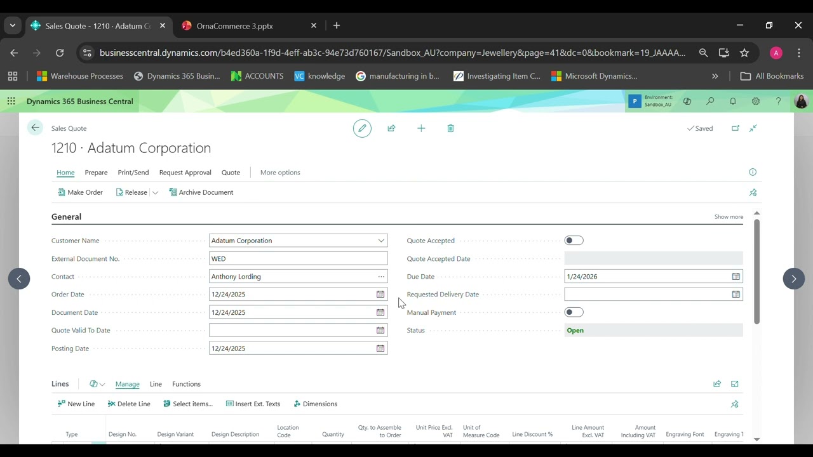Open the browser tab search dropdown
Viewport: 813px width, 457px height.
coord(12,26)
